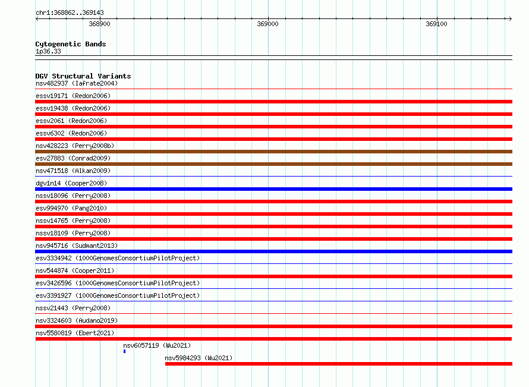529x387 pixels.
Task: Open nssv14765 (Perry2008) label
Action: (x=73, y=221)
